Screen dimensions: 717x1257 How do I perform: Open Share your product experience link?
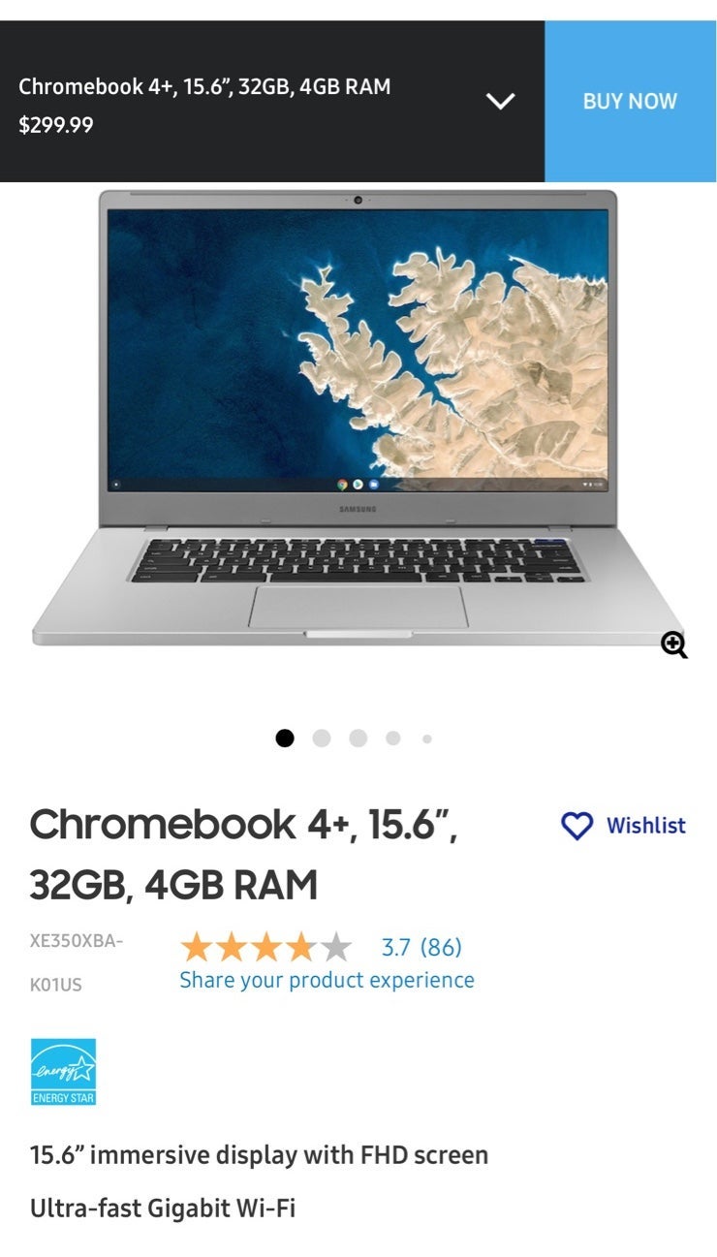[327, 980]
